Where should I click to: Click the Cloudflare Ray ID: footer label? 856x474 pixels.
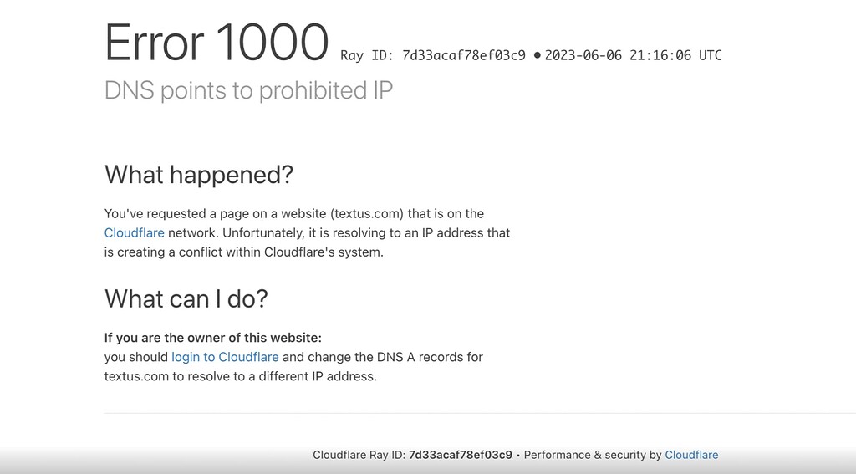pyautogui.click(x=359, y=455)
